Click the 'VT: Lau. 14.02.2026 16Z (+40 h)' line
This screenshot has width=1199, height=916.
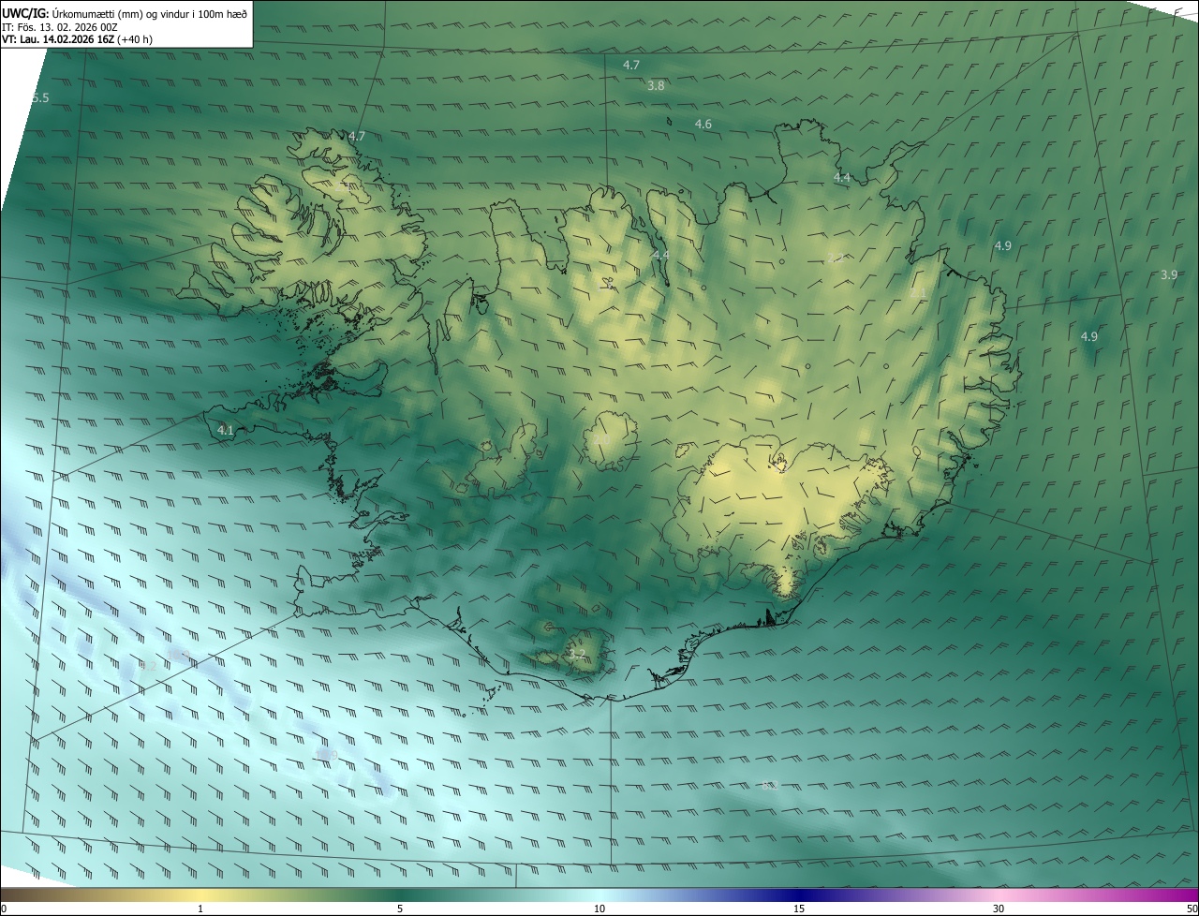[77, 40]
